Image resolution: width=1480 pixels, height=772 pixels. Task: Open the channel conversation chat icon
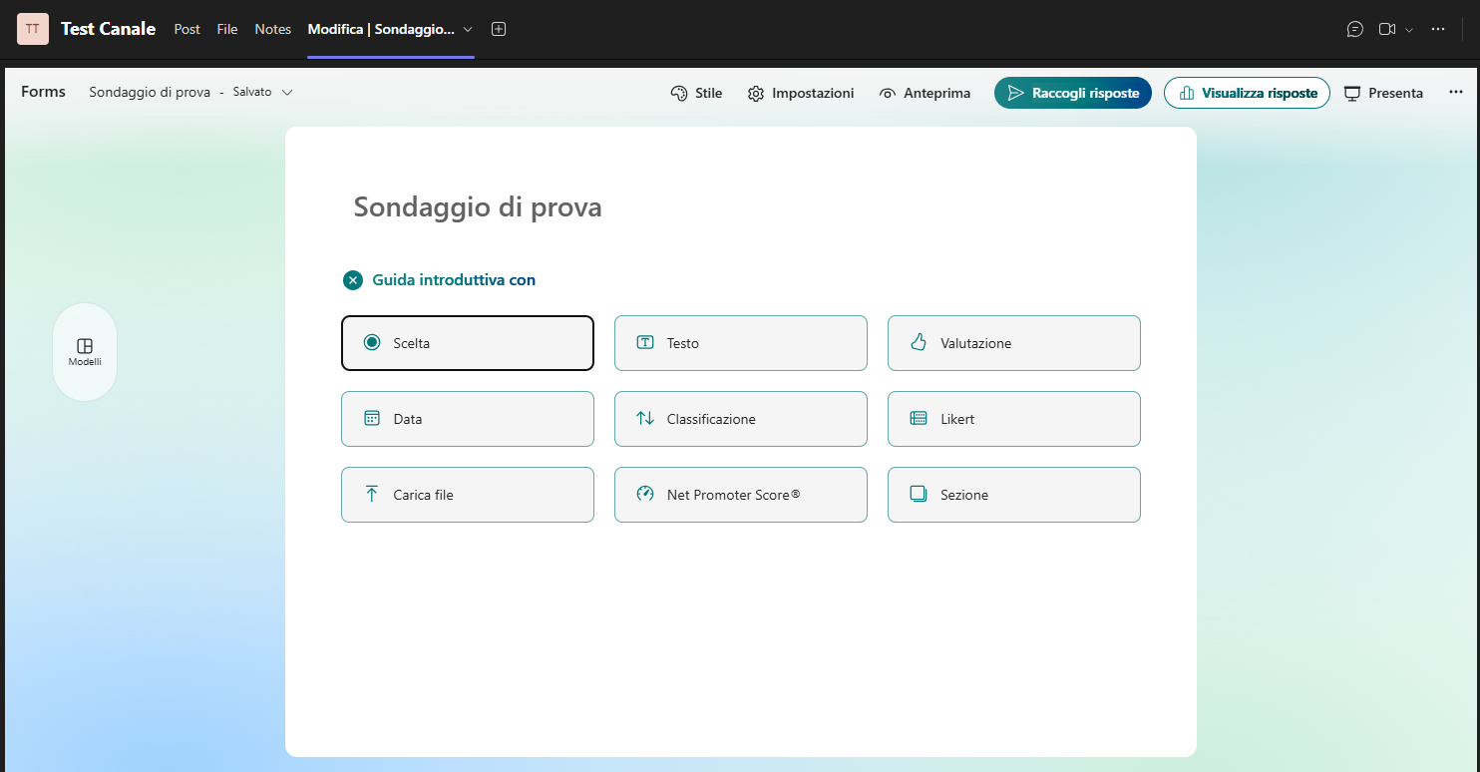[x=1354, y=29]
